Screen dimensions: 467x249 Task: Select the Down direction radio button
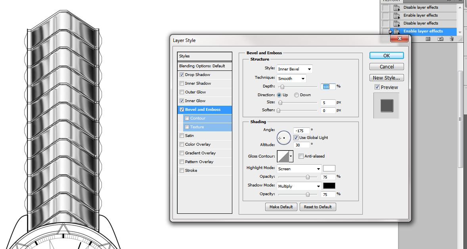point(297,95)
